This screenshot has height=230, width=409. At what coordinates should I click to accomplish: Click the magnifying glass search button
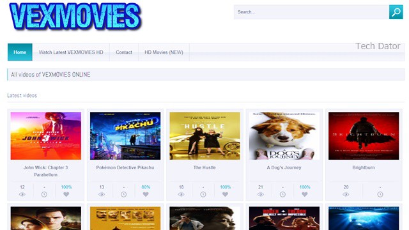[396, 12]
